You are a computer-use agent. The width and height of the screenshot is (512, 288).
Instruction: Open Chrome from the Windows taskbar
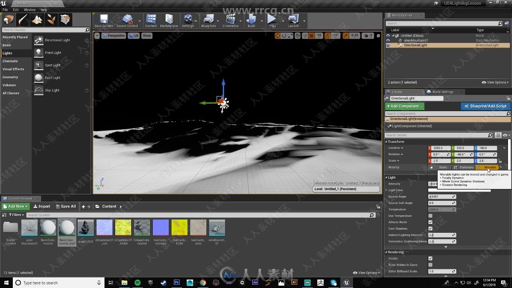pyautogui.click(x=203, y=283)
